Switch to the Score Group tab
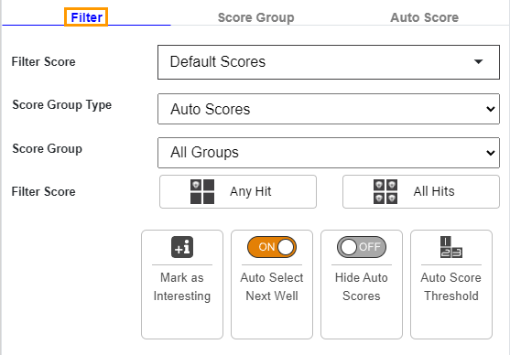 coord(256,17)
